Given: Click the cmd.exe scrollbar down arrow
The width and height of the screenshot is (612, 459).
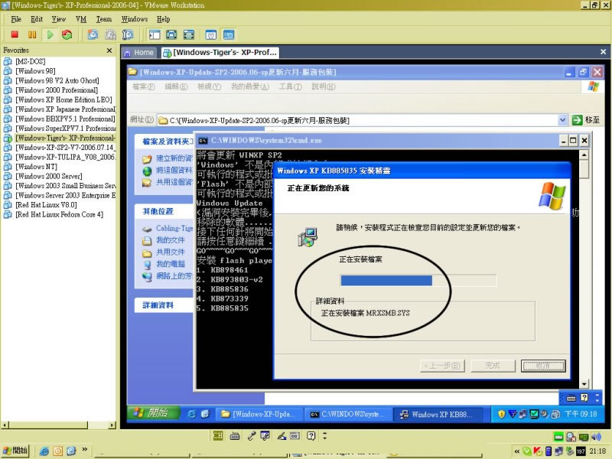Looking at the screenshot, I should point(584,384).
